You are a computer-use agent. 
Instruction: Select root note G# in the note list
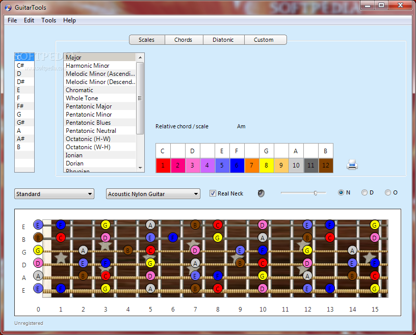coord(24,123)
